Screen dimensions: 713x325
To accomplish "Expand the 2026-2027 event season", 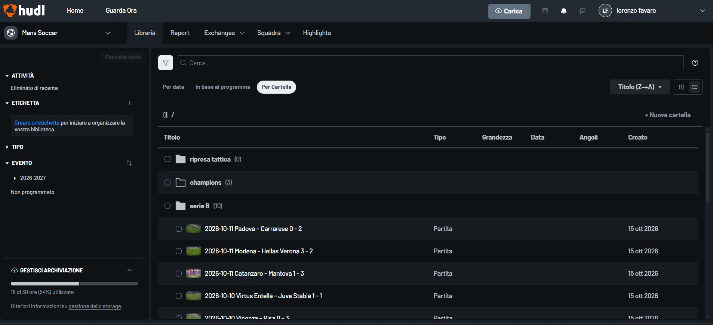I will [x=15, y=178].
